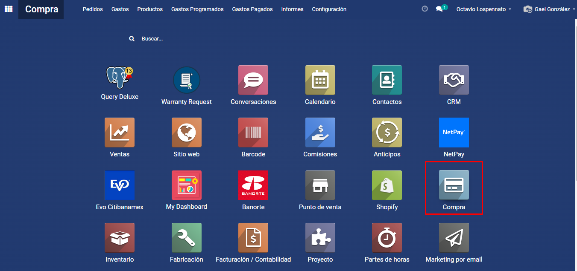Launch the Proyecto app
Viewport: 577px width, 271px height.
point(320,238)
